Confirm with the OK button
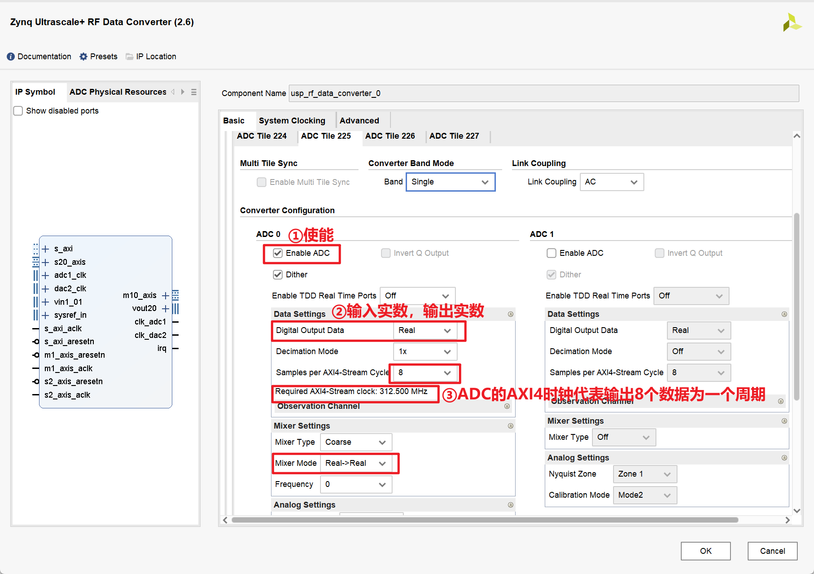Viewport: 814px width, 574px height. [705, 551]
